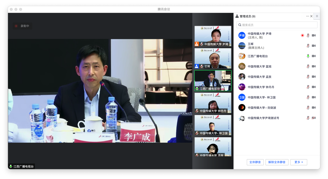Click microphone icon for 中国传媒大学 孟放
This screenshot has height=179, width=328.
308,77
